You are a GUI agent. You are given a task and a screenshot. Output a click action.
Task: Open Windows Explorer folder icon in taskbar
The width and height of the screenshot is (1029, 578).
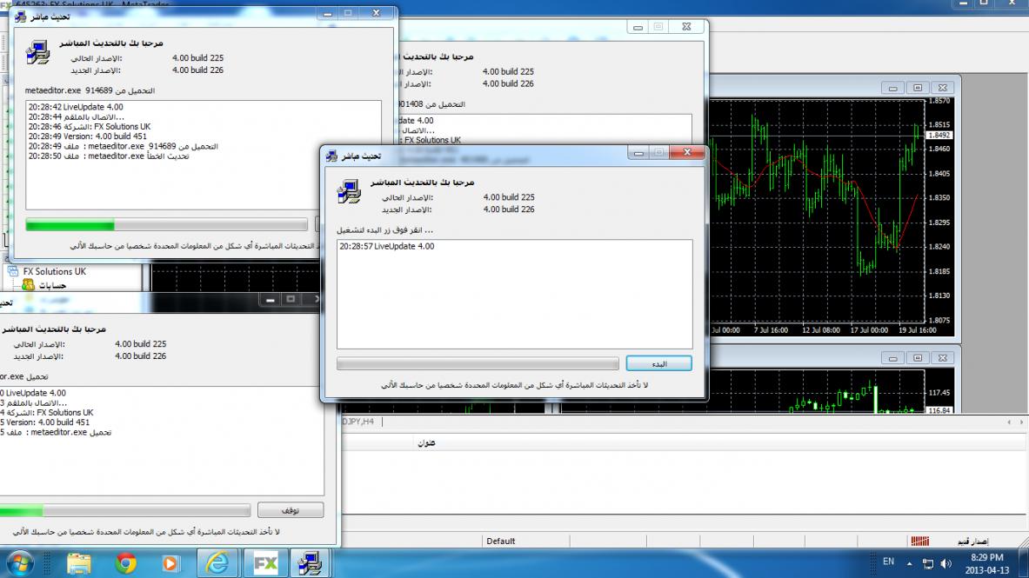pos(79,563)
